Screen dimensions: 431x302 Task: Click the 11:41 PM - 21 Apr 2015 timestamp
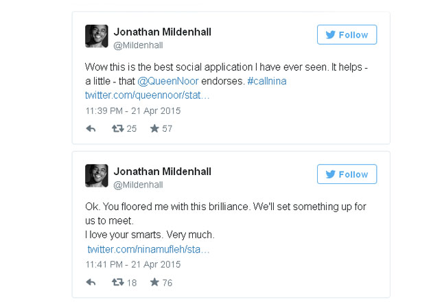(133, 264)
